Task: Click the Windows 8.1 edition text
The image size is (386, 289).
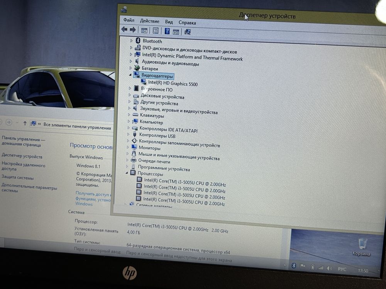Action: [88, 166]
